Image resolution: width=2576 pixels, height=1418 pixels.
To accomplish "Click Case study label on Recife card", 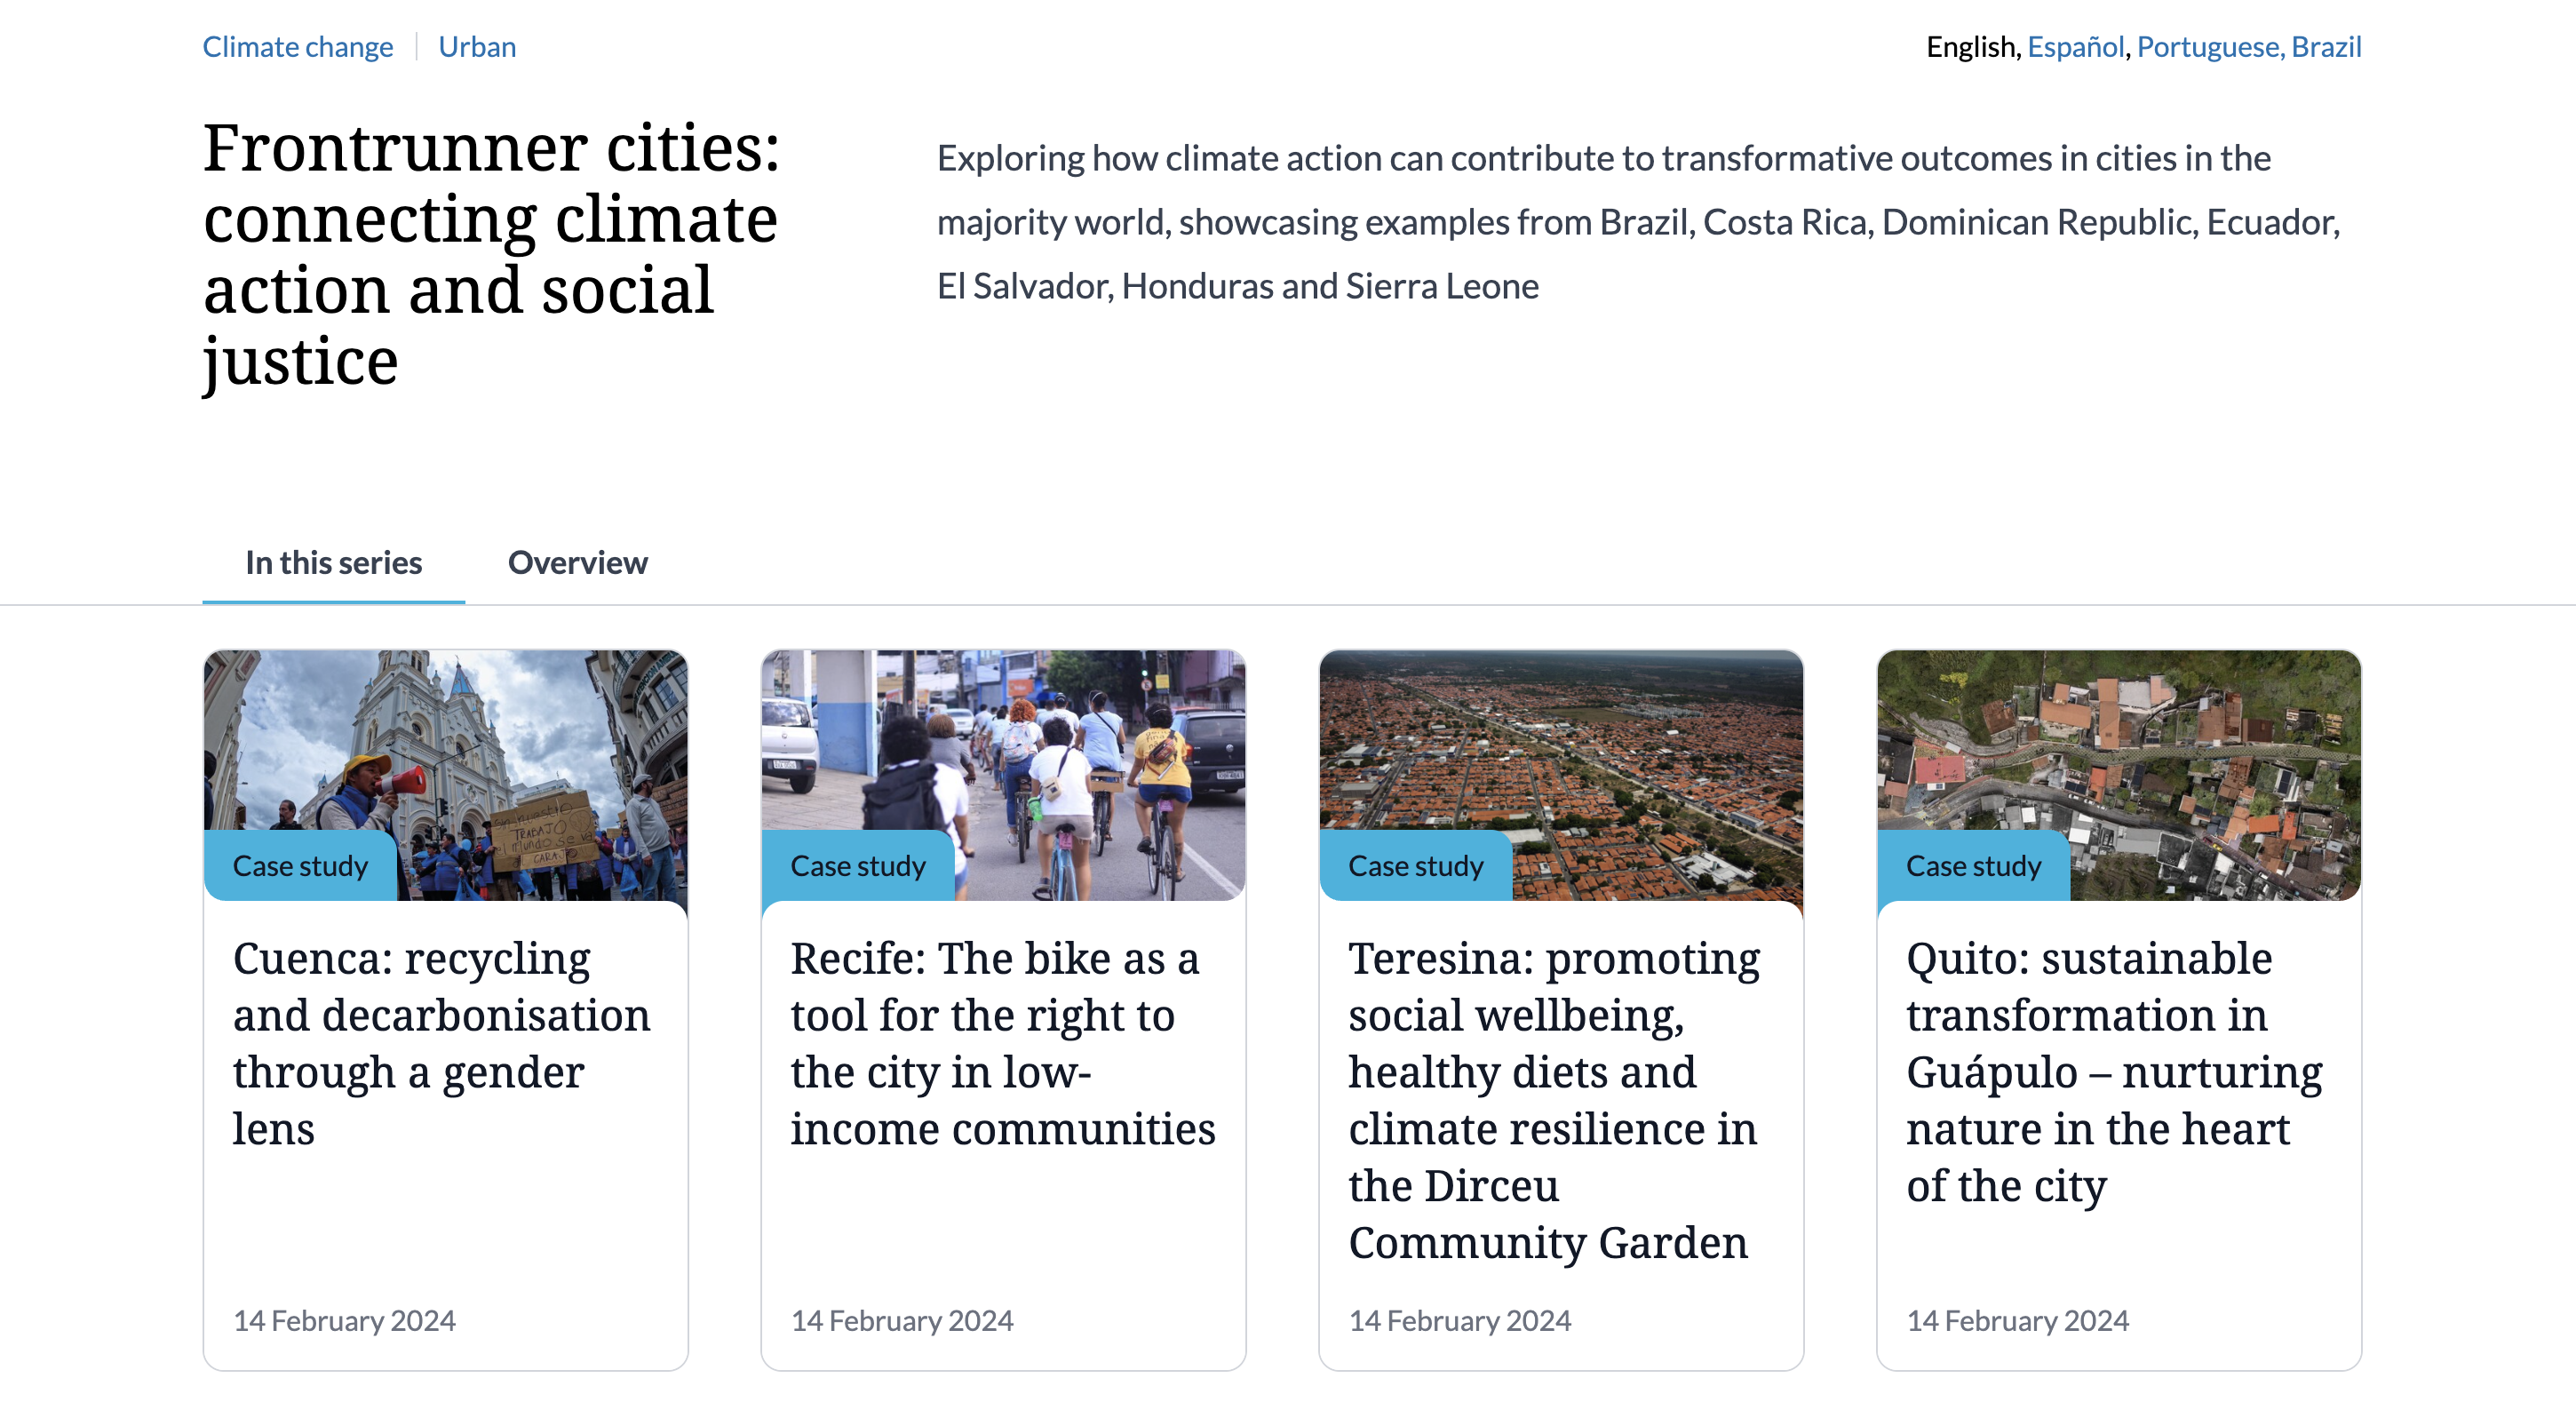I will click(x=858, y=866).
